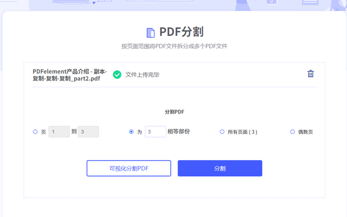Image resolution: width=347 pixels, height=217 pixels.
Task: Click the 分割PDF section label
Action: pos(174,112)
